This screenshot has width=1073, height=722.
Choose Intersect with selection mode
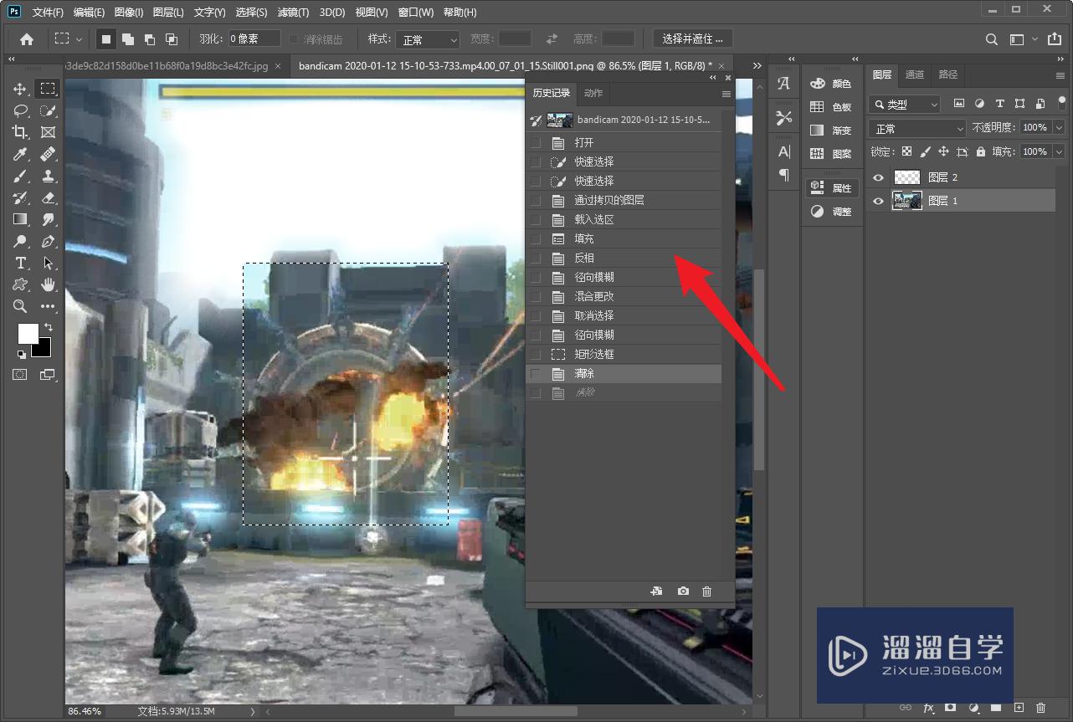171,39
